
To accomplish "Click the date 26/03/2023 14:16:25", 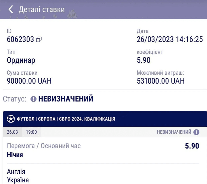I will tap(170, 39).
